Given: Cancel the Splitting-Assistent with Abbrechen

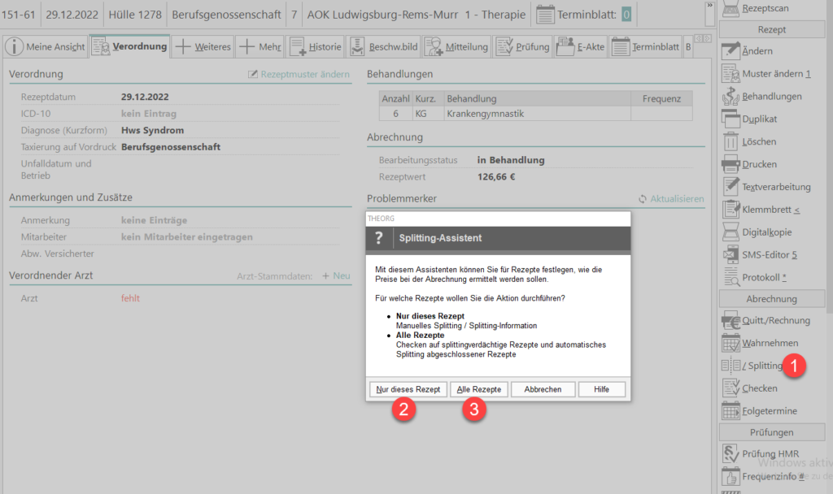Looking at the screenshot, I should coord(543,389).
